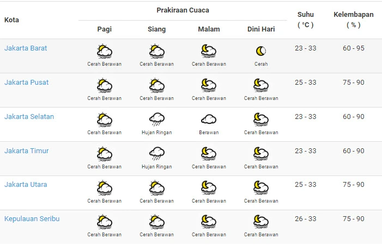382x245 pixels.
Task: Open the Jakarta Timur city link
Action: click(26, 151)
